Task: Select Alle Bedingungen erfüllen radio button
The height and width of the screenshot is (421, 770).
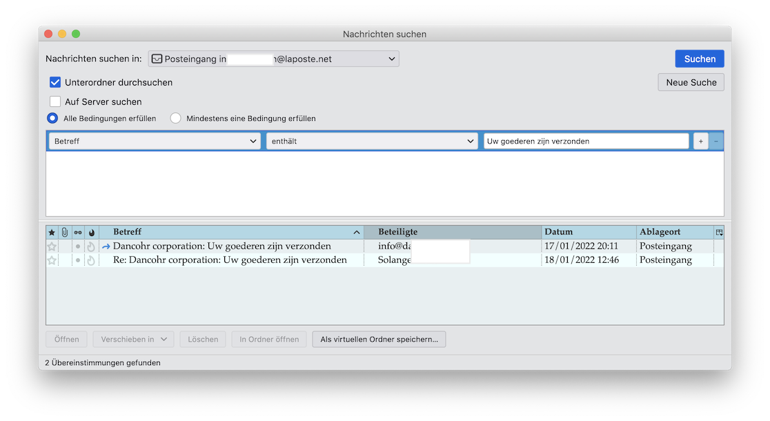Action: 52,119
